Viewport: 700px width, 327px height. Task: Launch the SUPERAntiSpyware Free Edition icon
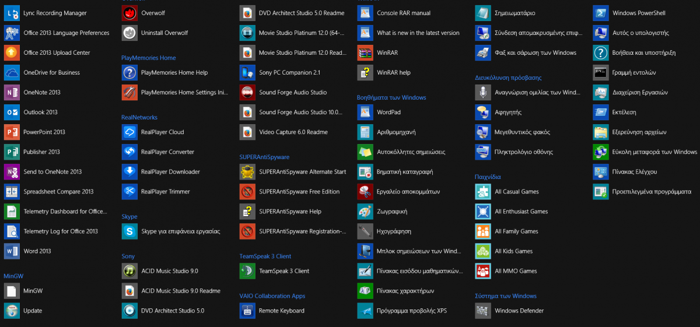(247, 191)
